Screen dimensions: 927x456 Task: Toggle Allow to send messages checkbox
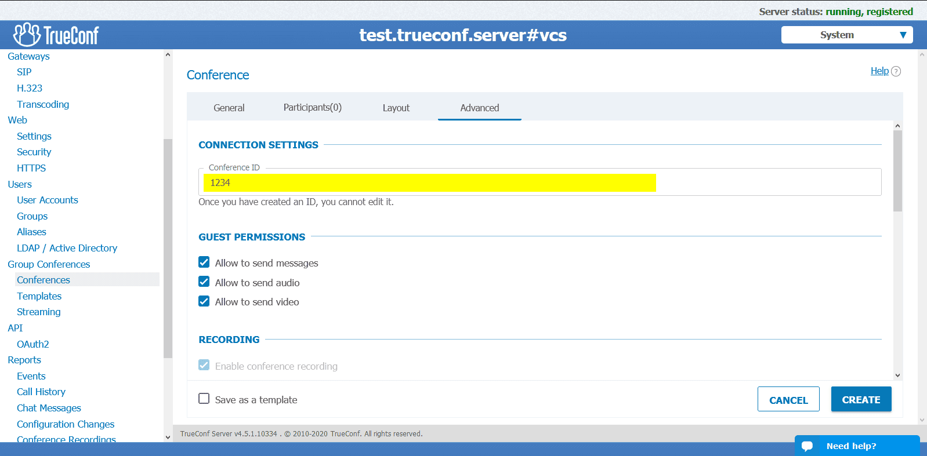204,262
